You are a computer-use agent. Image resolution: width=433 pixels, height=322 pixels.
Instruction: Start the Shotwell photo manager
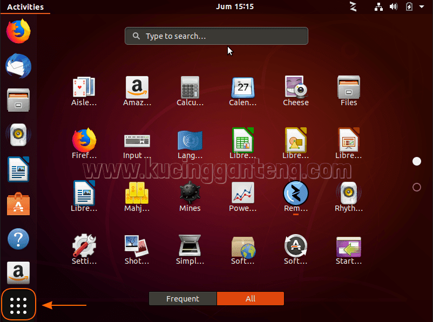pyautogui.click(x=137, y=246)
